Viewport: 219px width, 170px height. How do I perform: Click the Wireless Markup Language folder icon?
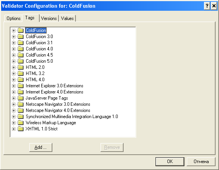pos(21,123)
